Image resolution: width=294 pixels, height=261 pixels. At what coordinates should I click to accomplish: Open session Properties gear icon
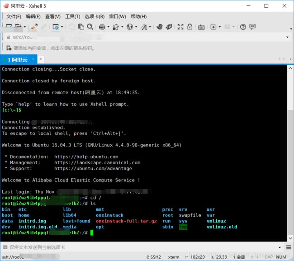point(56,27)
